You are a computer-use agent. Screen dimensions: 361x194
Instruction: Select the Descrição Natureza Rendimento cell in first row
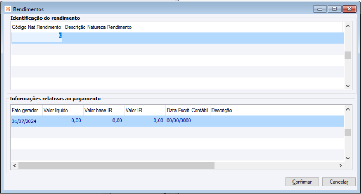[x=204, y=38]
